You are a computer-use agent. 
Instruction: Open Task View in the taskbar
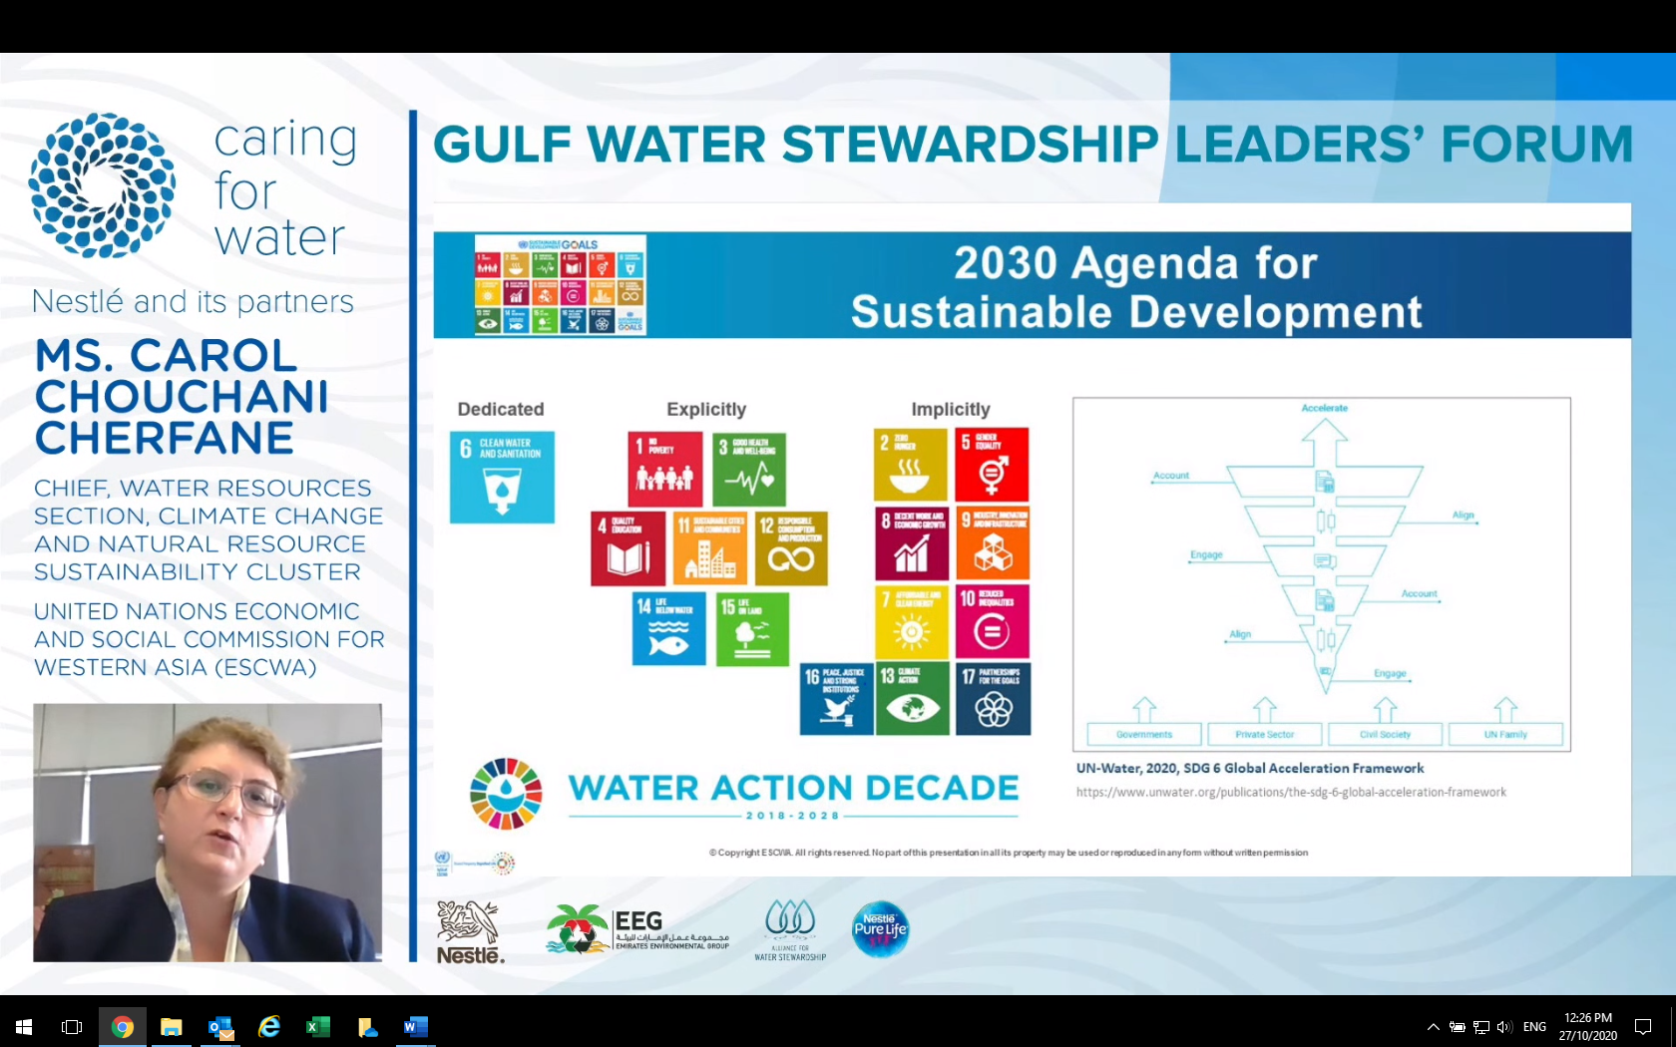point(72,1026)
